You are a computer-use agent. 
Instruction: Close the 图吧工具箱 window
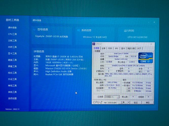(154, 22)
